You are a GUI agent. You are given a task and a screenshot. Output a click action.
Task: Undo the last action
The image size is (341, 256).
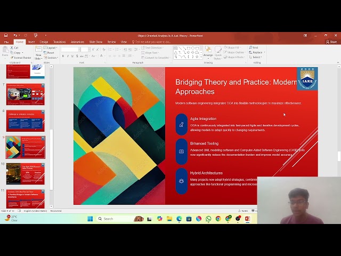15,35
